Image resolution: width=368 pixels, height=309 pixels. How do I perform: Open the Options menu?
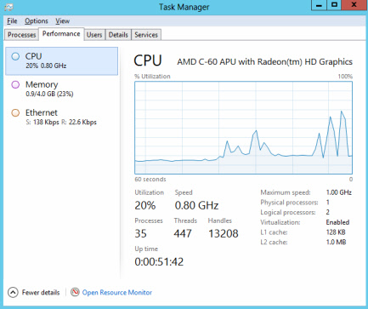point(37,21)
